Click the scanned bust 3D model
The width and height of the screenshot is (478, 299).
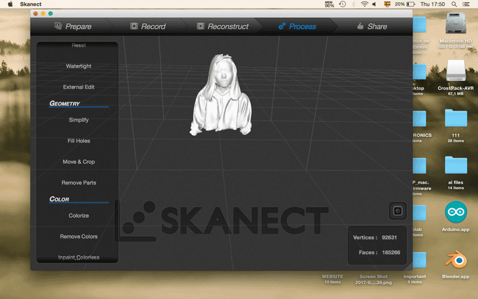point(221,95)
